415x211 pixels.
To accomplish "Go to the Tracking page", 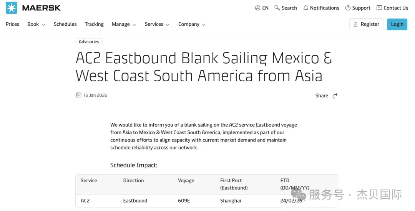I will tap(94, 24).
